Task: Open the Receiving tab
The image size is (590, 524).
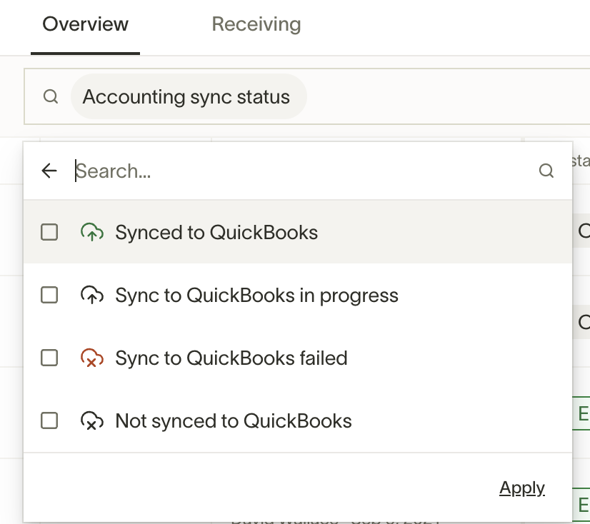Action: [x=256, y=24]
